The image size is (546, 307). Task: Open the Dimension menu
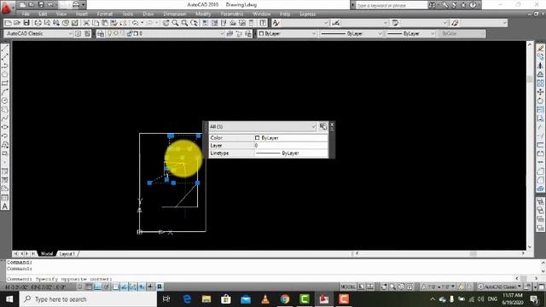point(174,14)
